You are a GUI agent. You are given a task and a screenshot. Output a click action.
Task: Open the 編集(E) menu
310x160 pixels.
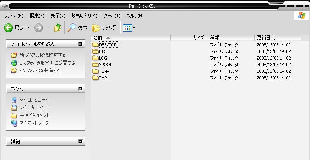tap(37, 16)
